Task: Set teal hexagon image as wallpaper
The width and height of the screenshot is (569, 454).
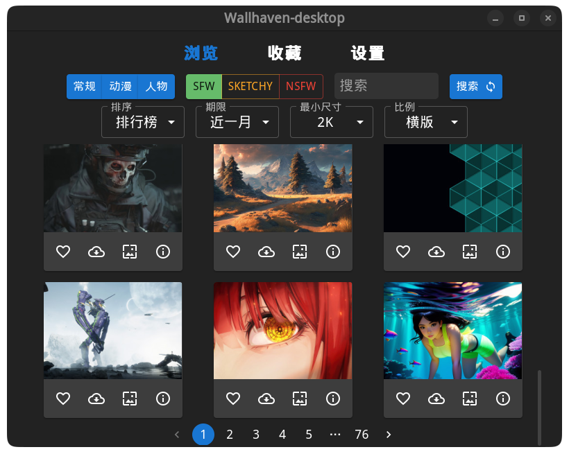Action: point(470,252)
